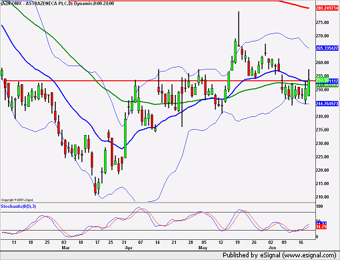Click the May month label

203,248
